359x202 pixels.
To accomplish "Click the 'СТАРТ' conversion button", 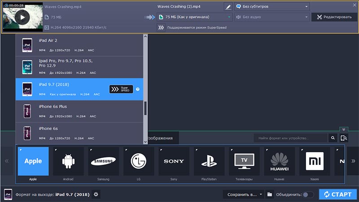I will coord(338,194).
